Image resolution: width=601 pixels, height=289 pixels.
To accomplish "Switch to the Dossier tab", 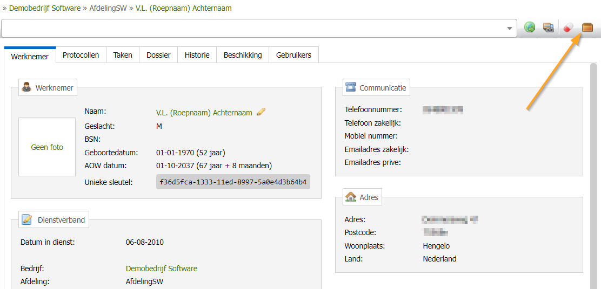I will [159, 55].
